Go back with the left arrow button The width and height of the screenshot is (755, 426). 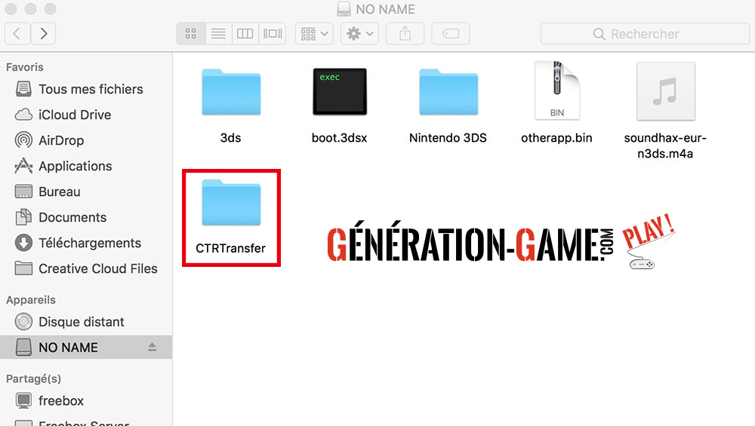[17, 34]
